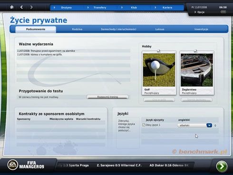Viewport: 233px width, 175px height.
Task: Toggle the Obcy język 1 checkbox
Action: 144,125
